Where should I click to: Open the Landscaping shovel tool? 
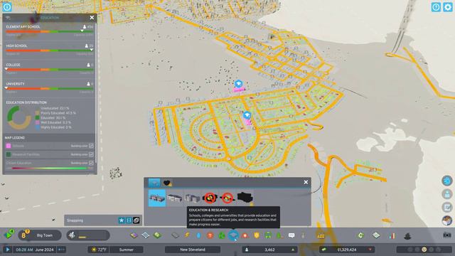coord(303,235)
